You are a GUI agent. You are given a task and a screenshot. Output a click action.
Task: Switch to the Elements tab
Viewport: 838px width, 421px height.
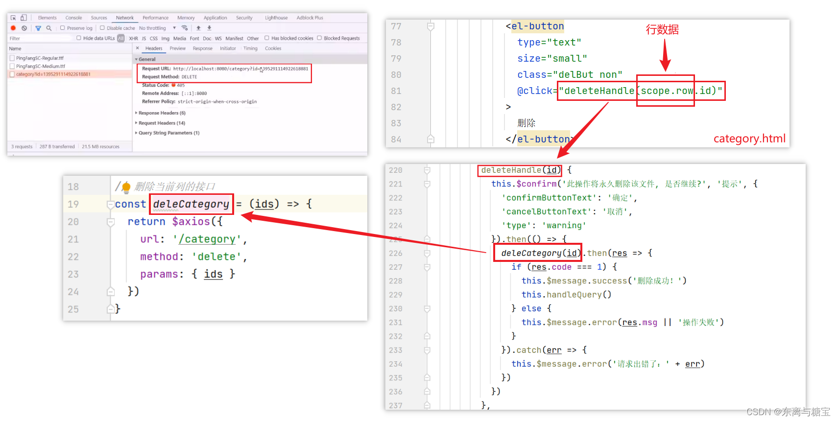point(48,18)
